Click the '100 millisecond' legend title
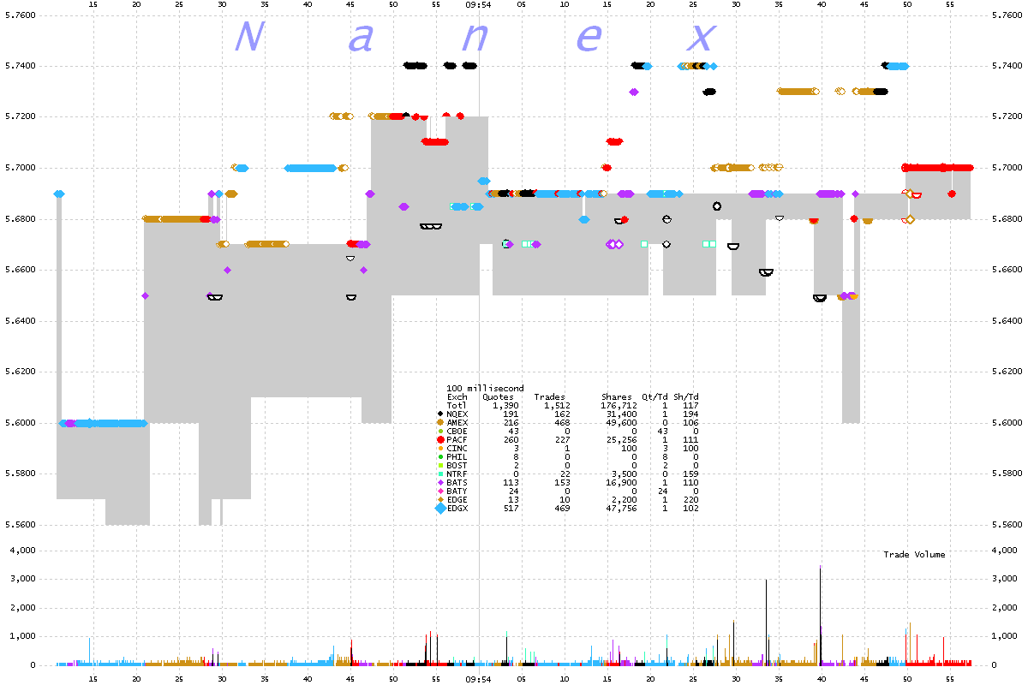 [486, 388]
